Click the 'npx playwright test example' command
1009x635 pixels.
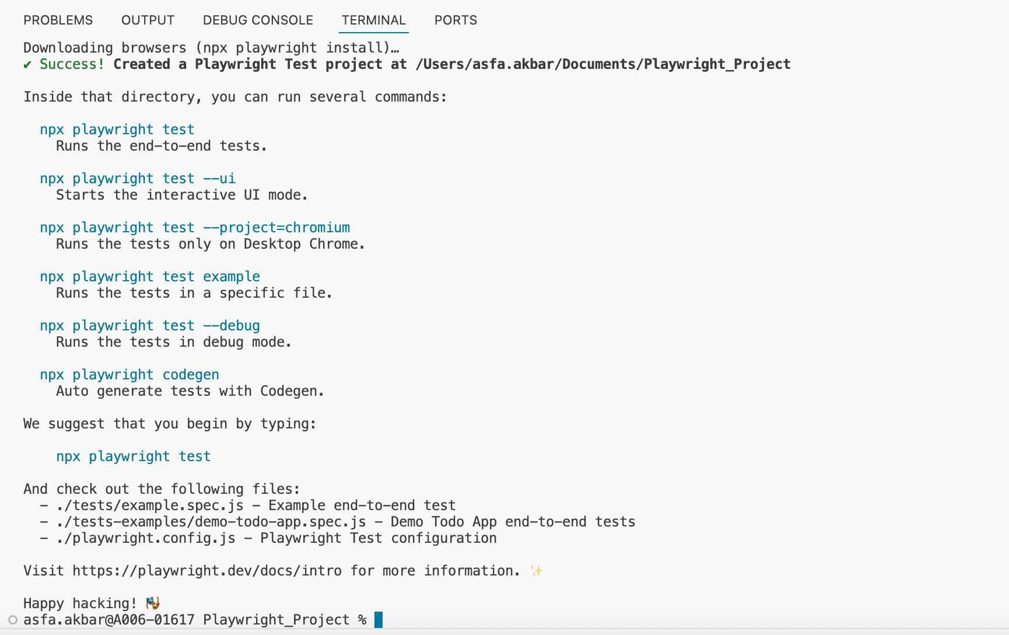click(x=150, y=277)
